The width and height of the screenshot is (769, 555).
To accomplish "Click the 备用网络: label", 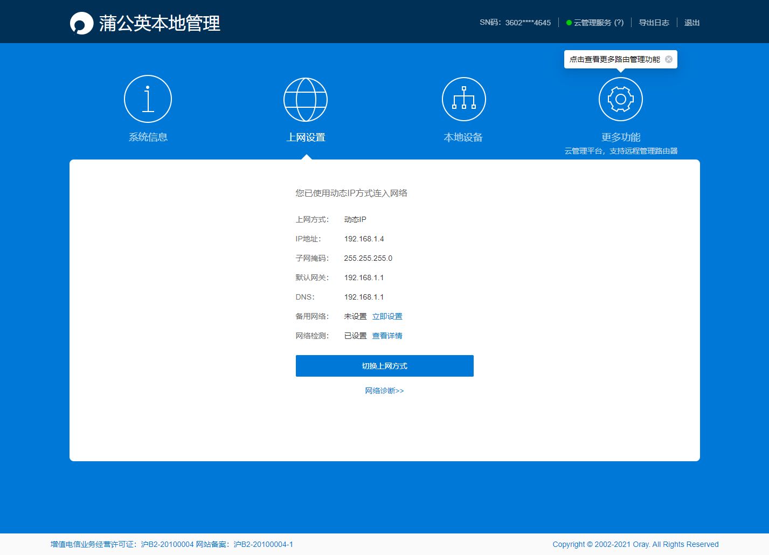I will pyautogui.click(x=312, y=316).
